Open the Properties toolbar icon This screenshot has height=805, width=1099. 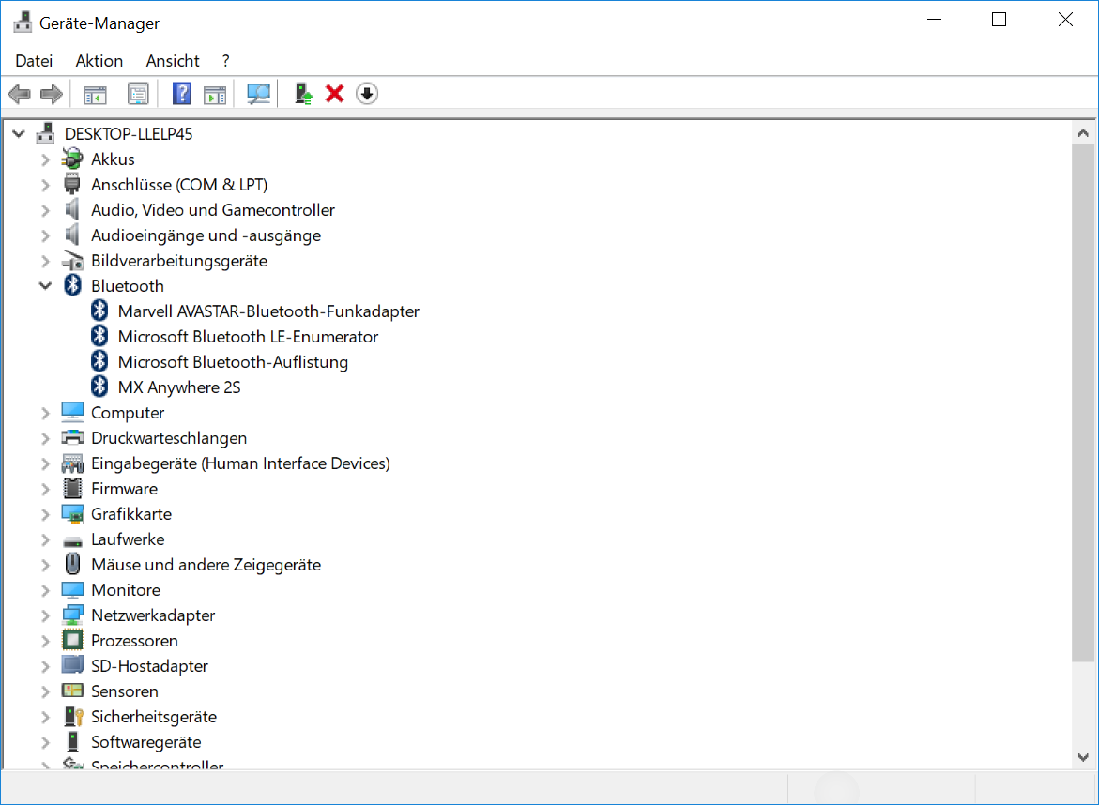(138, 94)
